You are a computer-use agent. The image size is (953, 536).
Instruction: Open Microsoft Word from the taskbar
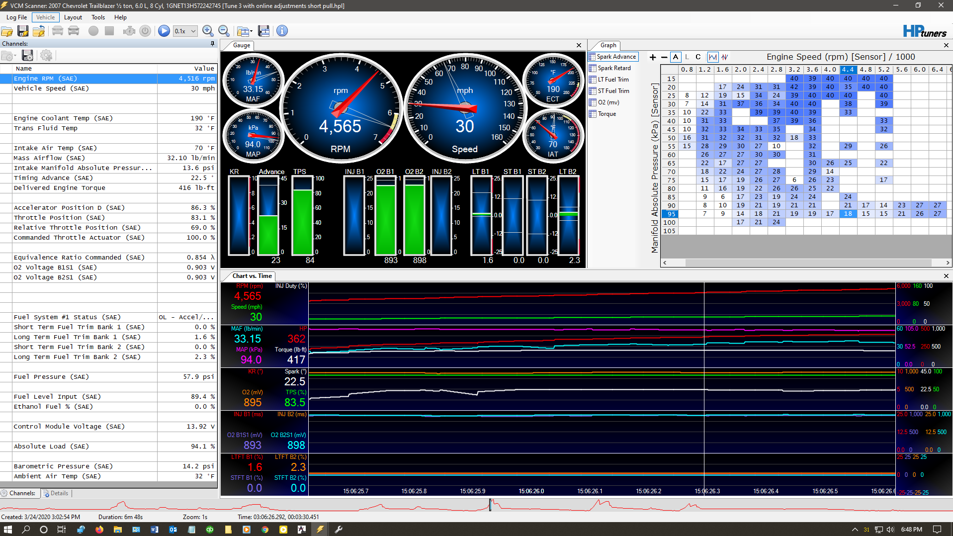[155, 529]
